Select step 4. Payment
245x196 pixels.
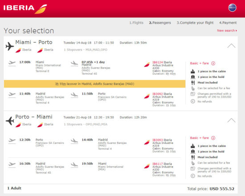[228, 23]
